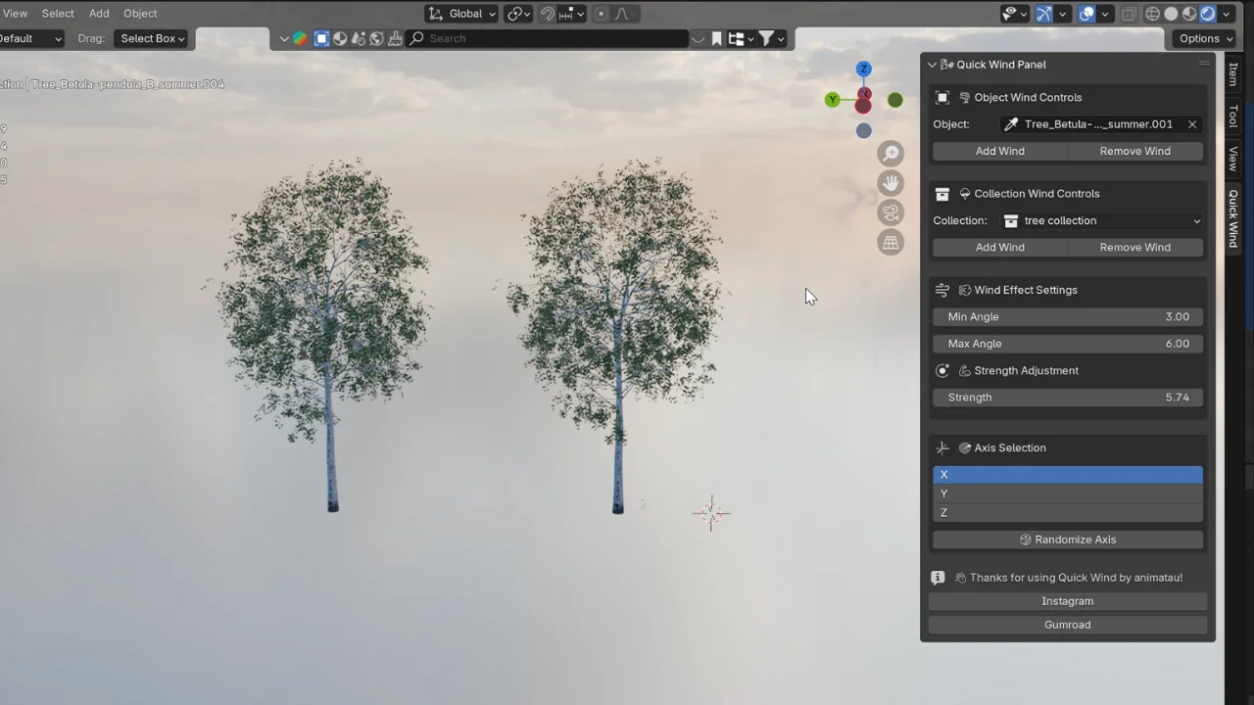Enable the Z axis in Axis Selection
This screenshot has width=1254, height=705.
1067,512
